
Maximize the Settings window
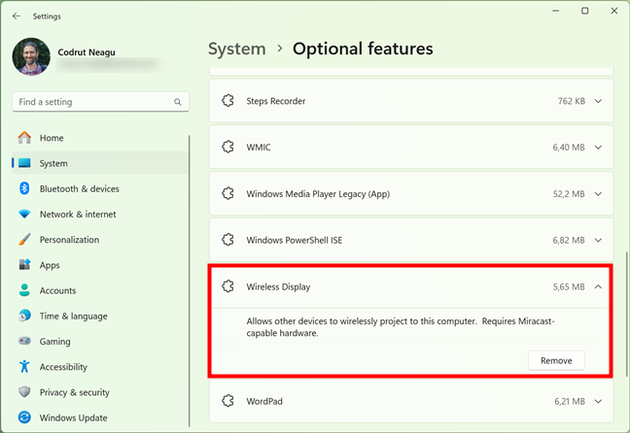585,11
